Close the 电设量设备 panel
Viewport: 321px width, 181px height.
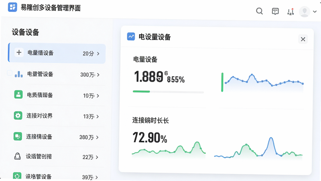point(303,39)
